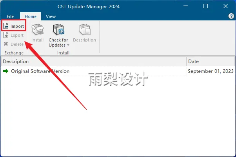Click the Import button in Exchange group
Viewport: 236px width, 157px height.
14,26
